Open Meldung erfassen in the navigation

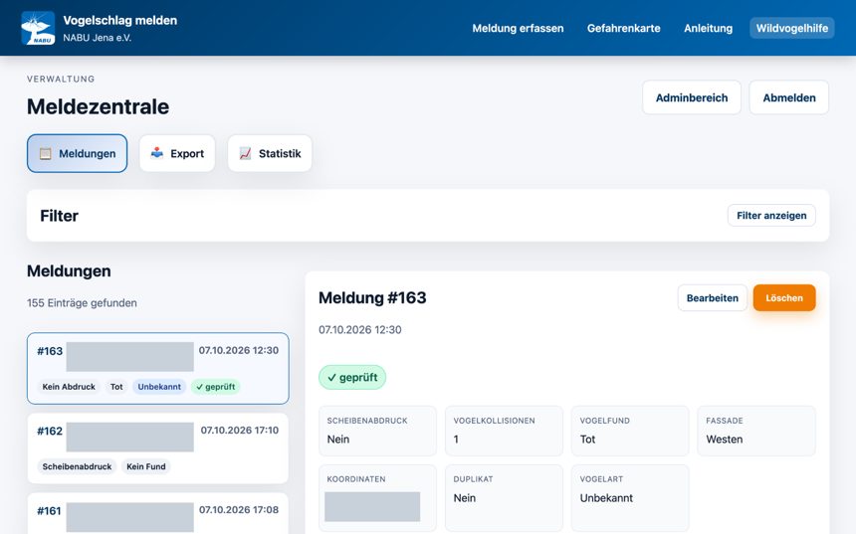(518, 29)
